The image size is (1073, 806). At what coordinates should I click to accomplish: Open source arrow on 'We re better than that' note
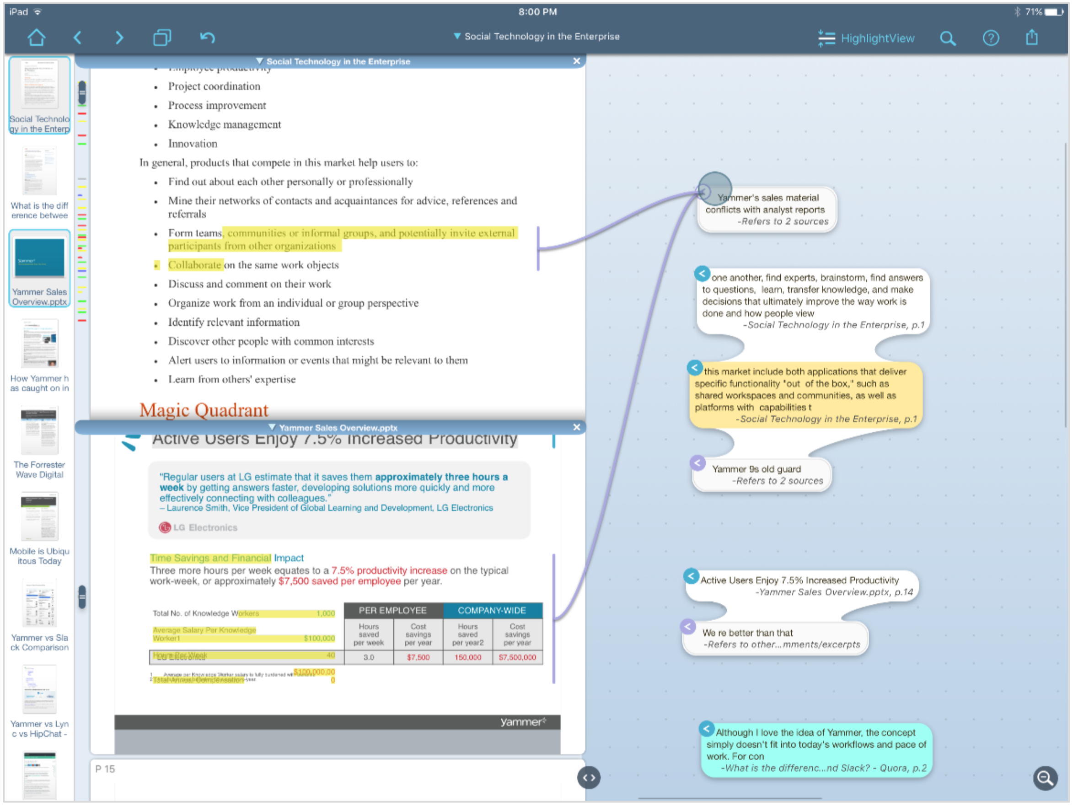point(688,627)
